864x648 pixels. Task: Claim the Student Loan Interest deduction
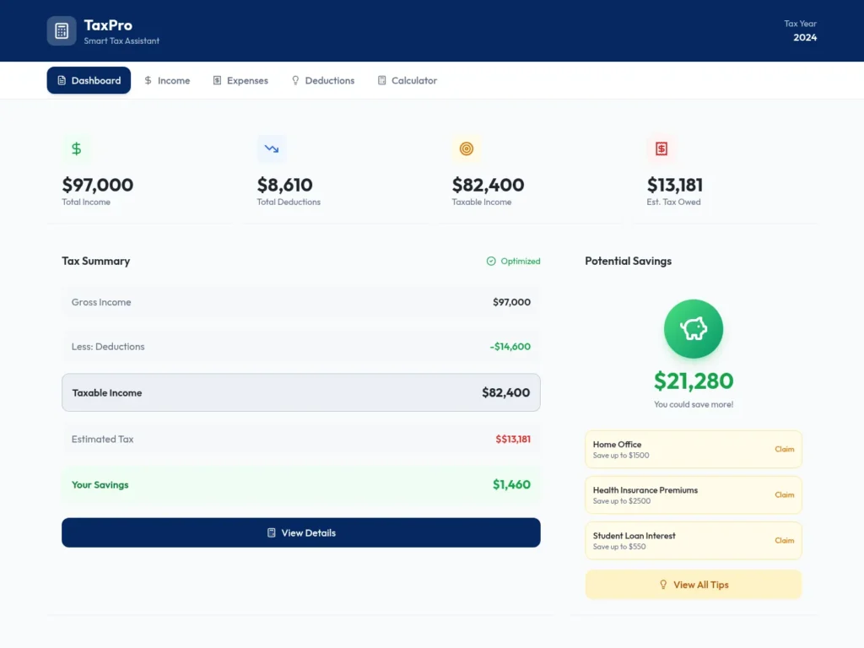[x=784, y=541]
